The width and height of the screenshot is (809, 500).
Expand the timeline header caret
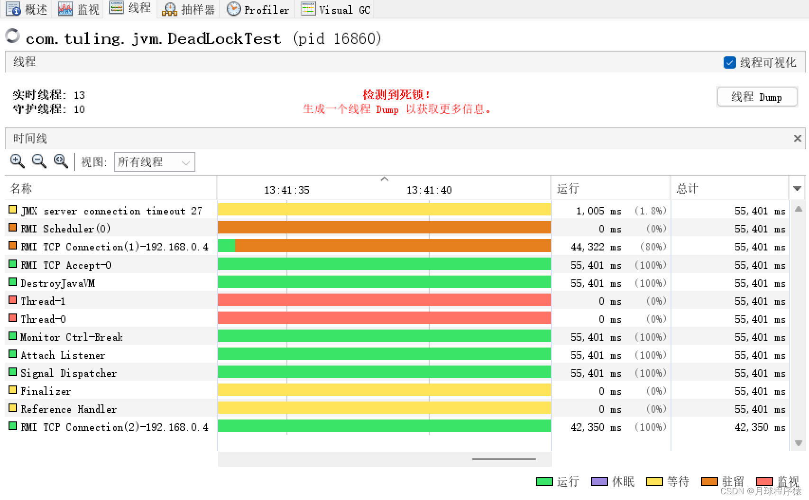(x=385, y=179)
